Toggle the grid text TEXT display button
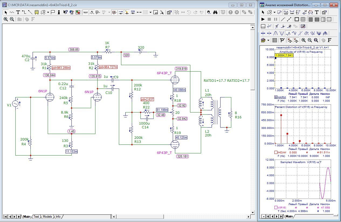This screenshot has height=222, width=341. pos(85,12)
